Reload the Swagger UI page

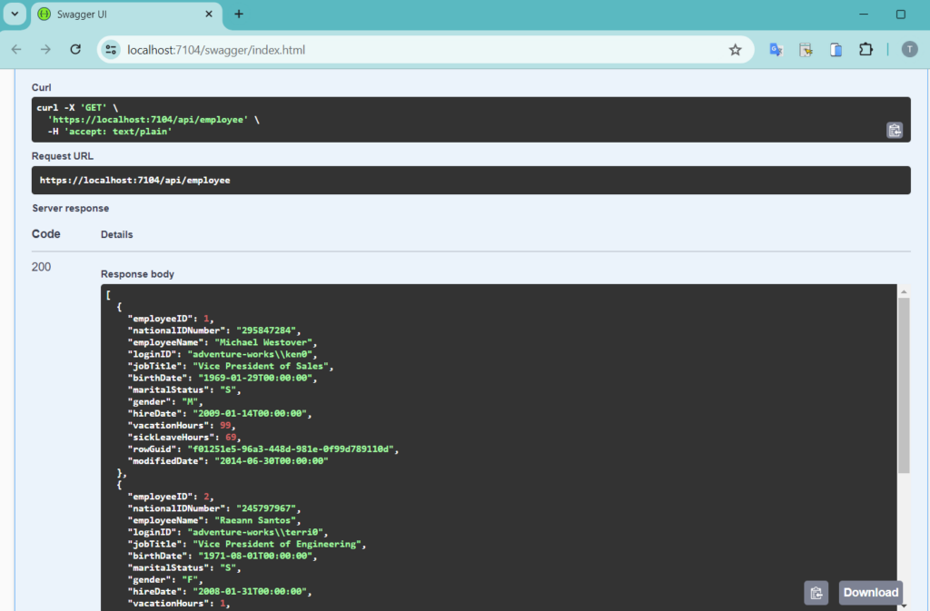tap(75, 50)
